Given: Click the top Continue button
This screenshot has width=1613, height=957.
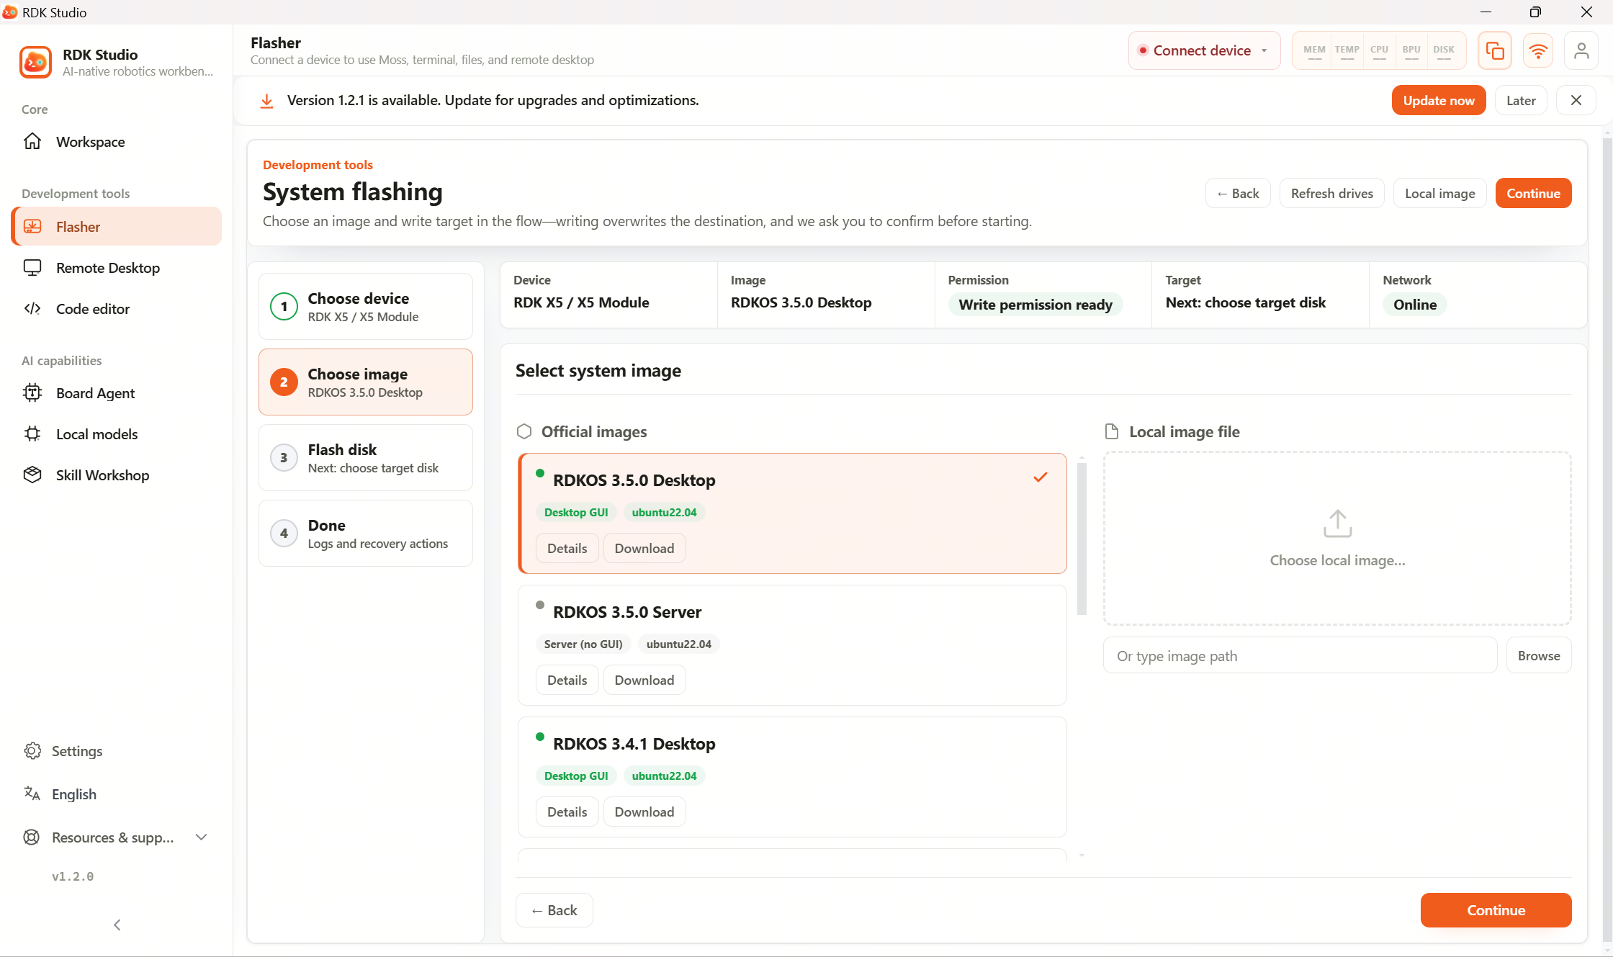Looking at the screenshot, I should coord(1533,193).
